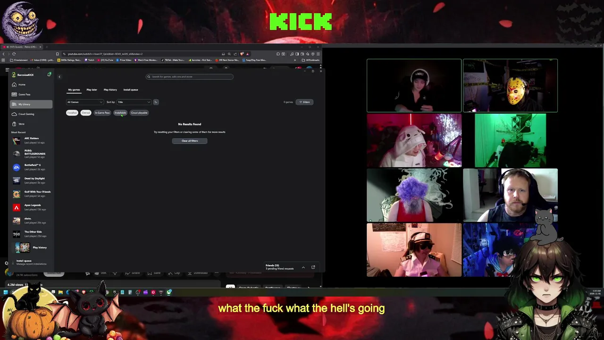Focus the Xbox game search field

tap(189, 76)
